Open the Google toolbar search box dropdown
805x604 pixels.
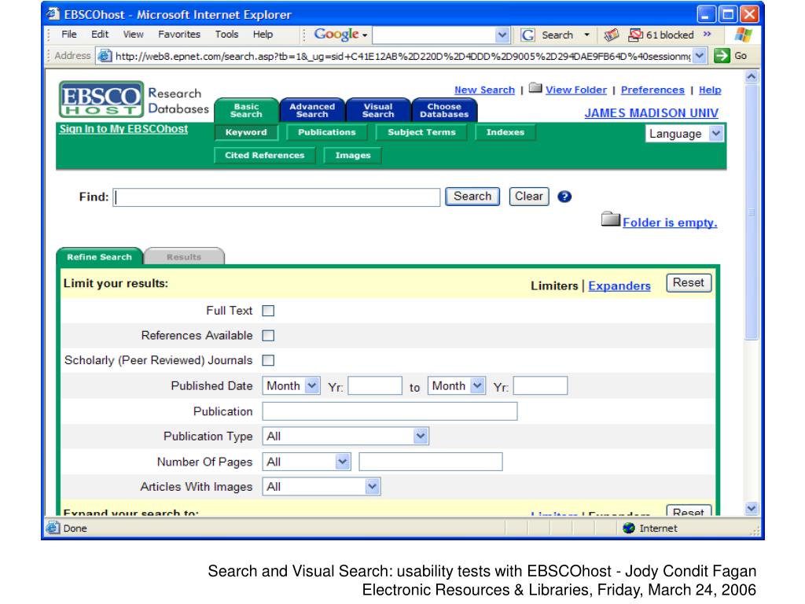click(502, 35)
